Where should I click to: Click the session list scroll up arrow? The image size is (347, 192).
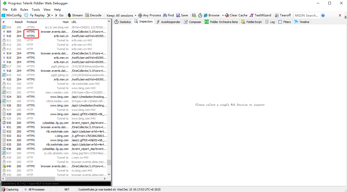tap(109, 22)
